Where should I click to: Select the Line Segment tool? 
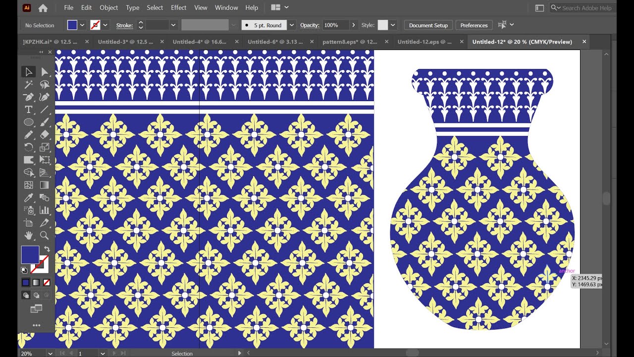pos(45,110)
